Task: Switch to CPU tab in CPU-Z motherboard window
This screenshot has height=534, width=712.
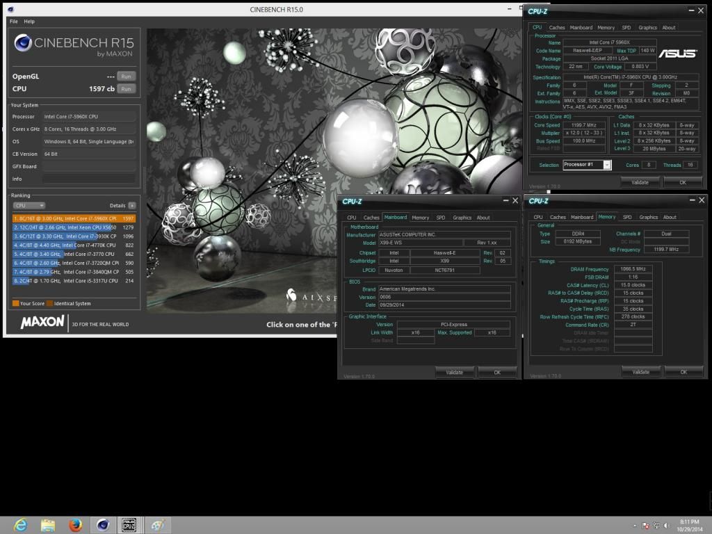Action: click(x=351, y=218)
